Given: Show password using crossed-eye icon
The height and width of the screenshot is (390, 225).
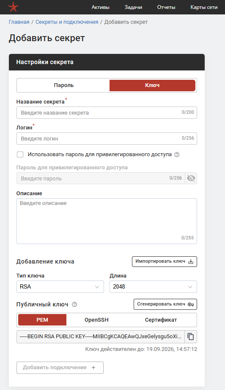Looking at the screenshot, I should tap(191, 178).
